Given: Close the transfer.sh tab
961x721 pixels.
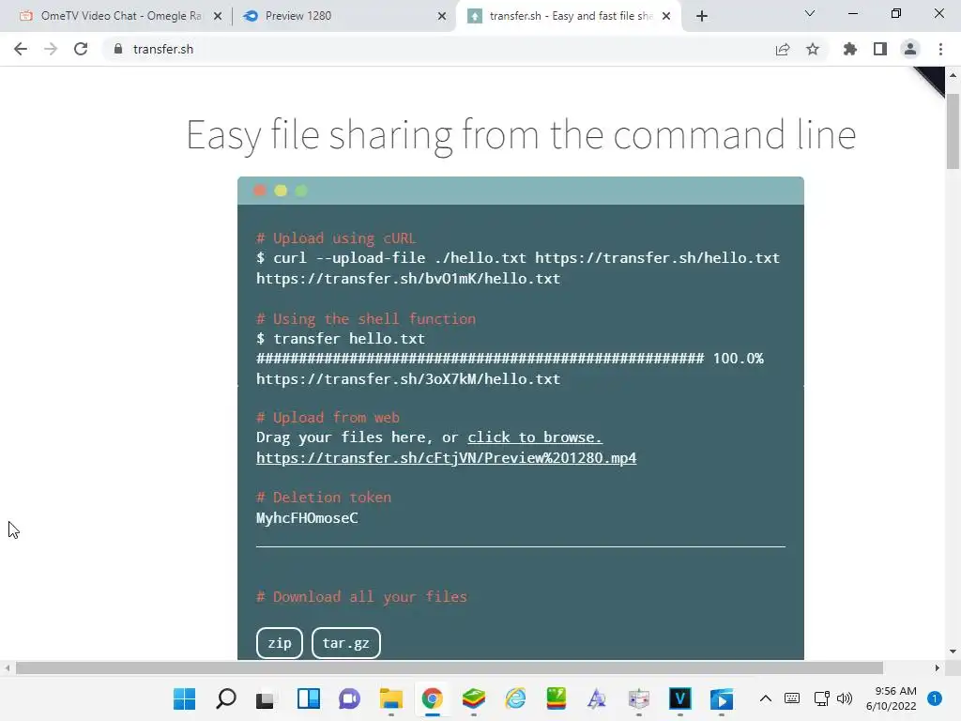Looking at the screenshot, I should coord(666,17).
